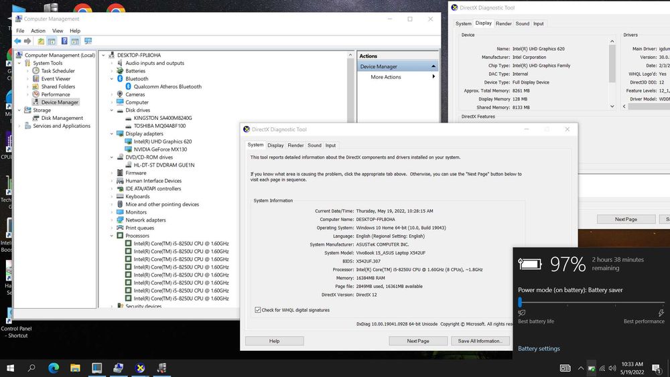The image size is (670, 377).
Task: Click the Print queues category icon
Action: click(120, 228)
